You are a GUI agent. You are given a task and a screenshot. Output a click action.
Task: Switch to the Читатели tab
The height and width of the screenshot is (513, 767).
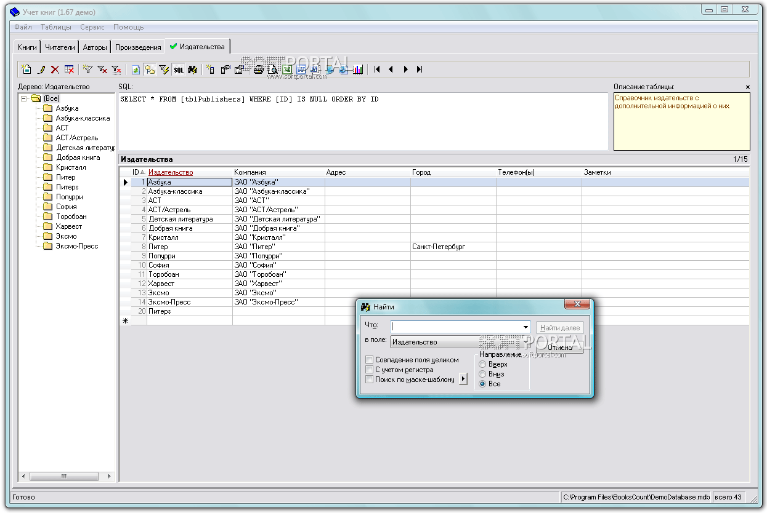click(x=60, y=47)
